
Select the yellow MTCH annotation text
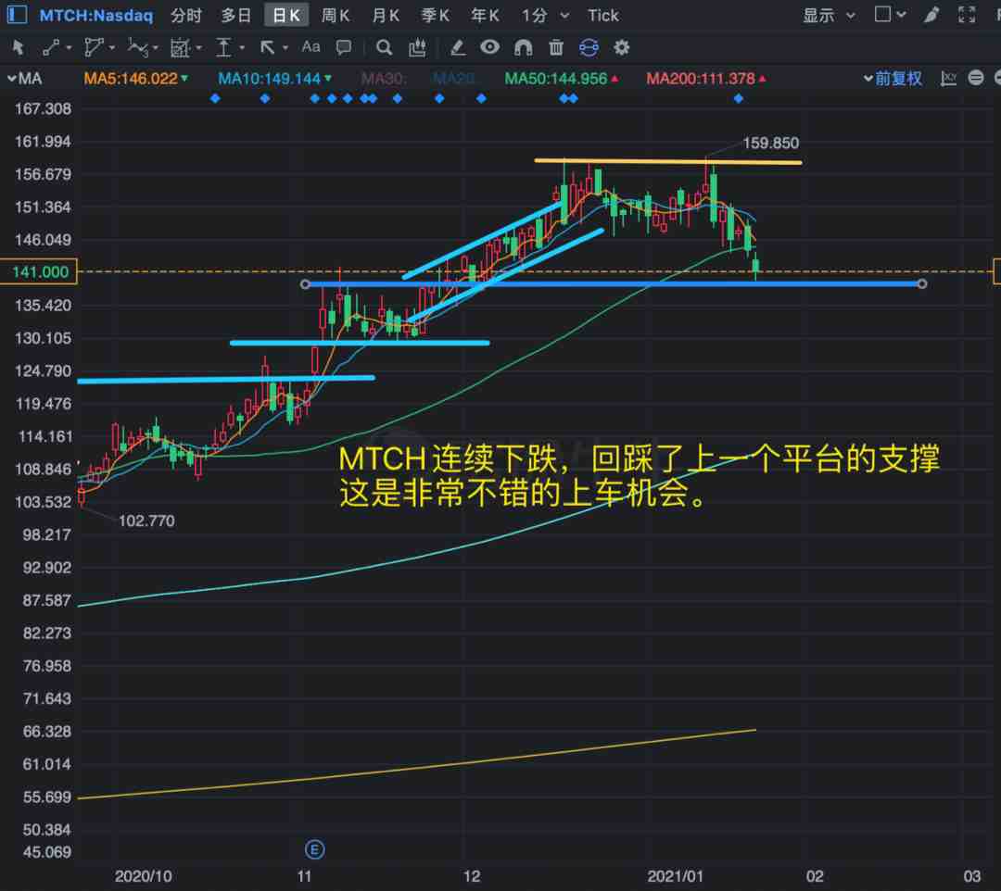point(639,476)
